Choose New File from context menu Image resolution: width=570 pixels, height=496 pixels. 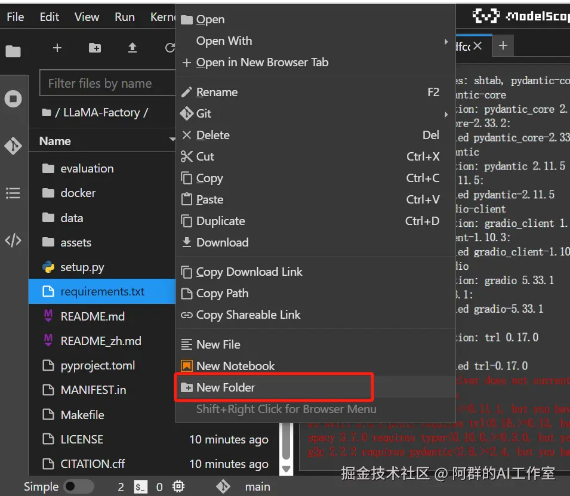(x=316, y=345)
